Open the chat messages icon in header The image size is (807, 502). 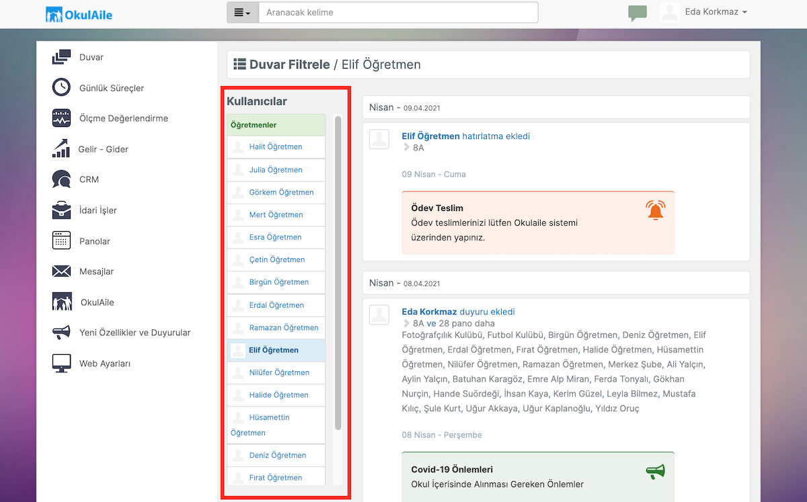click(x=638, y=13)
